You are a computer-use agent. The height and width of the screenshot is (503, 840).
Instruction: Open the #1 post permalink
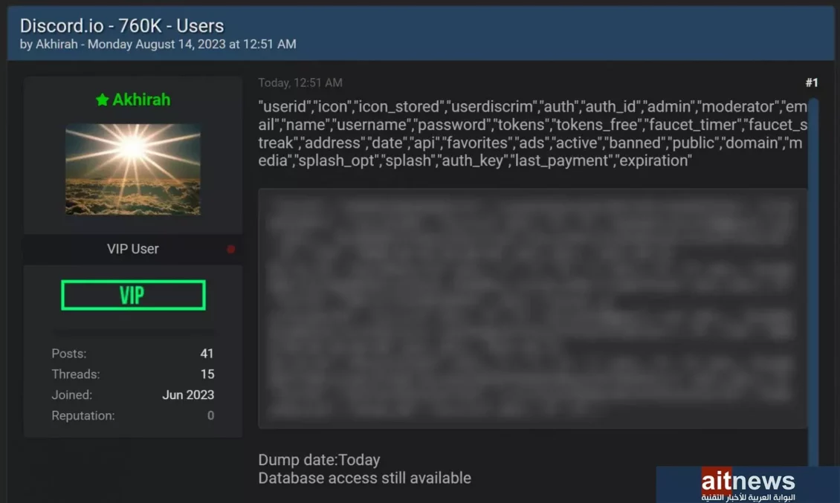pyautogui.click(x=812, y=82)
